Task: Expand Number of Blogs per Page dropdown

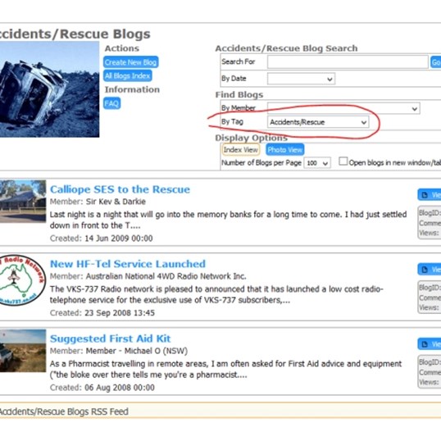Action: click(317, 163)
